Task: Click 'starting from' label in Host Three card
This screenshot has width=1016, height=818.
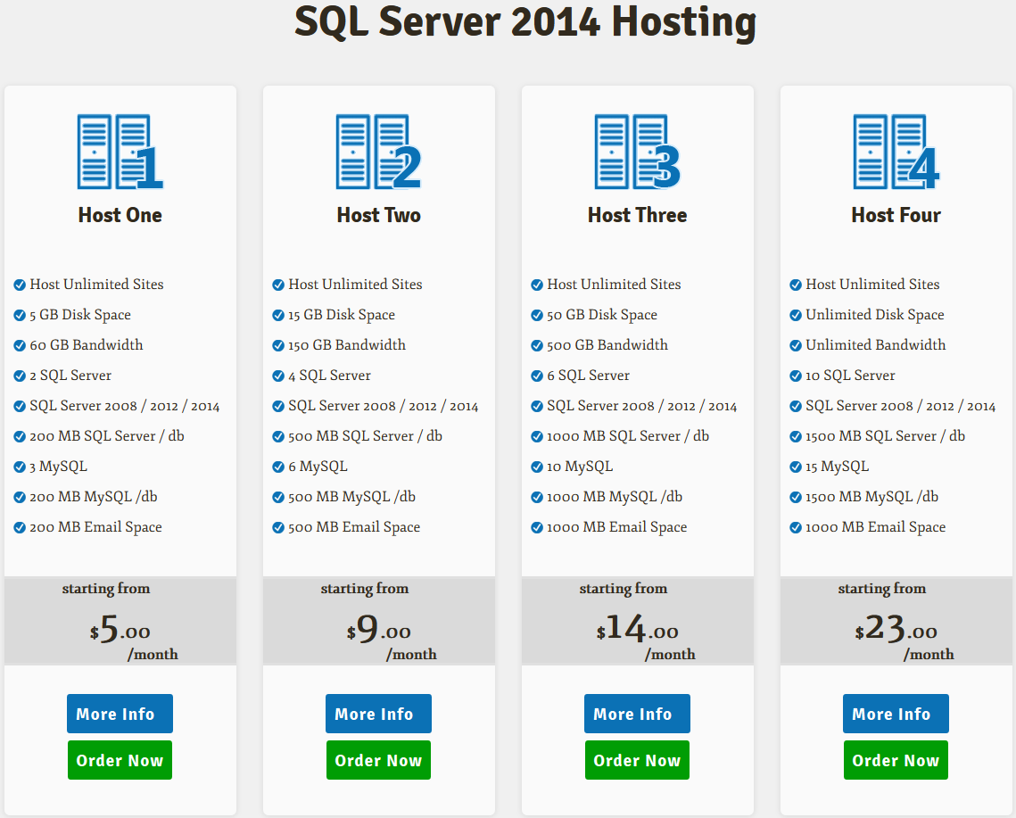Action: pos(624,589)
